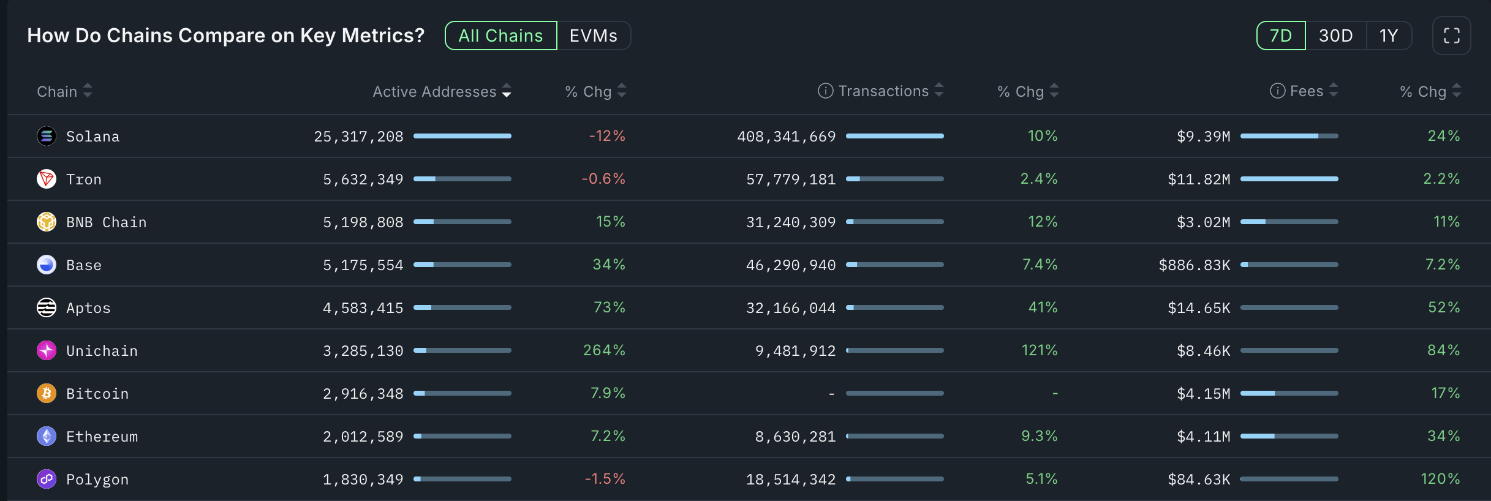Select the All Chains filter toggle
Screen dimensions: 1491x501
(500, 36)
